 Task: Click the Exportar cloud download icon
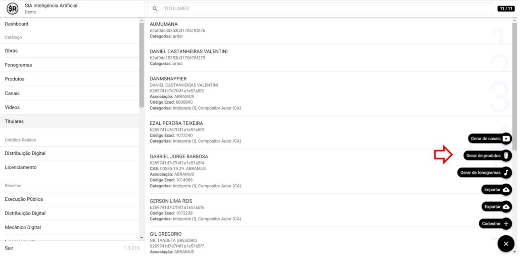click(506, 207)
